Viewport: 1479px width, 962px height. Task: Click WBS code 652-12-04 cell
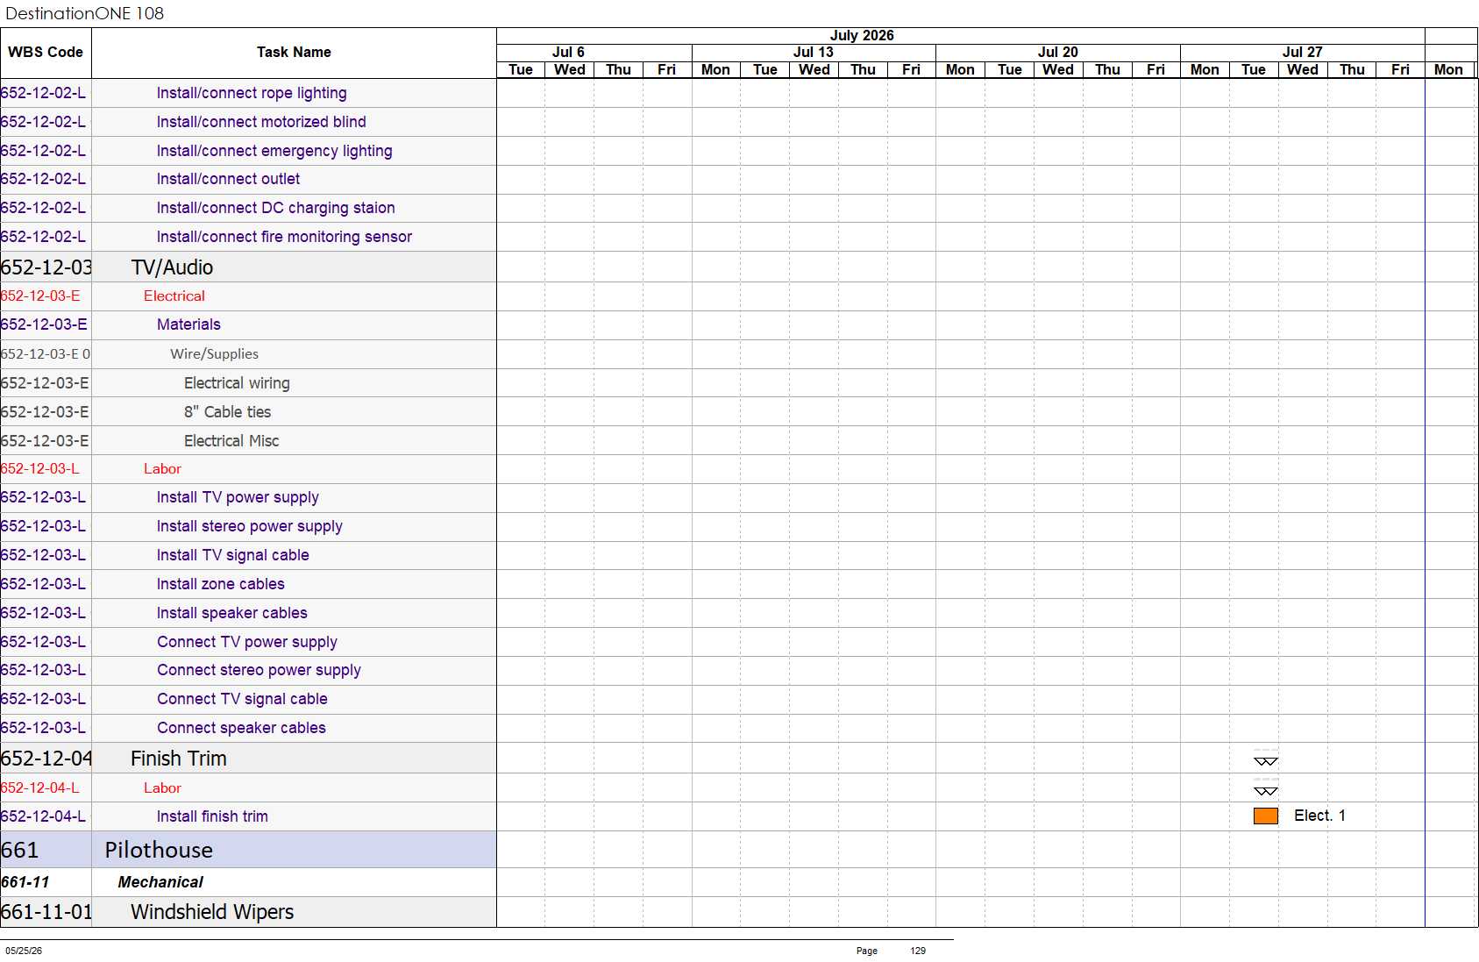(46, 759)
